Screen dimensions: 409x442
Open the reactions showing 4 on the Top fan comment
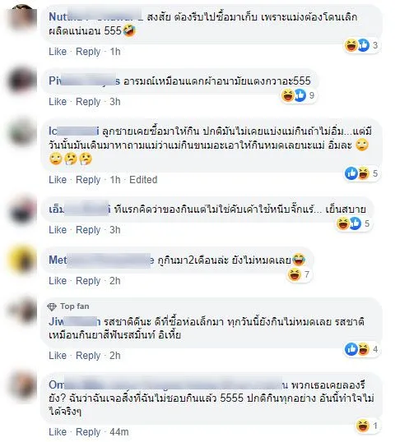(x=361, y=349)
